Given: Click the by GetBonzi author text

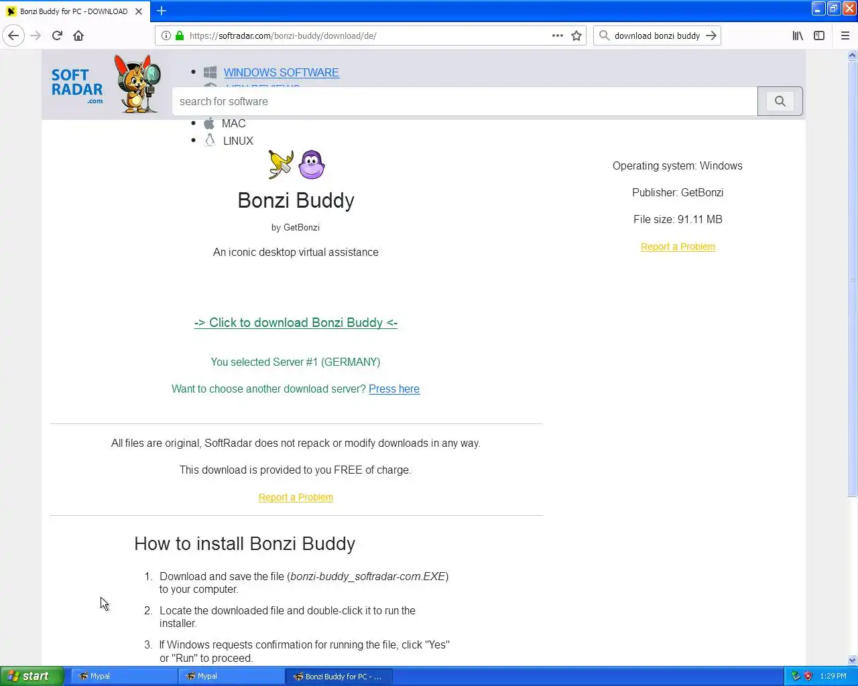Looking at the screenshot, I should [x=296, y=227].
